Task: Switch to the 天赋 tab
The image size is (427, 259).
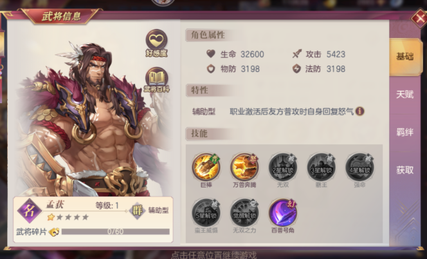Action: tap(405, 95)
